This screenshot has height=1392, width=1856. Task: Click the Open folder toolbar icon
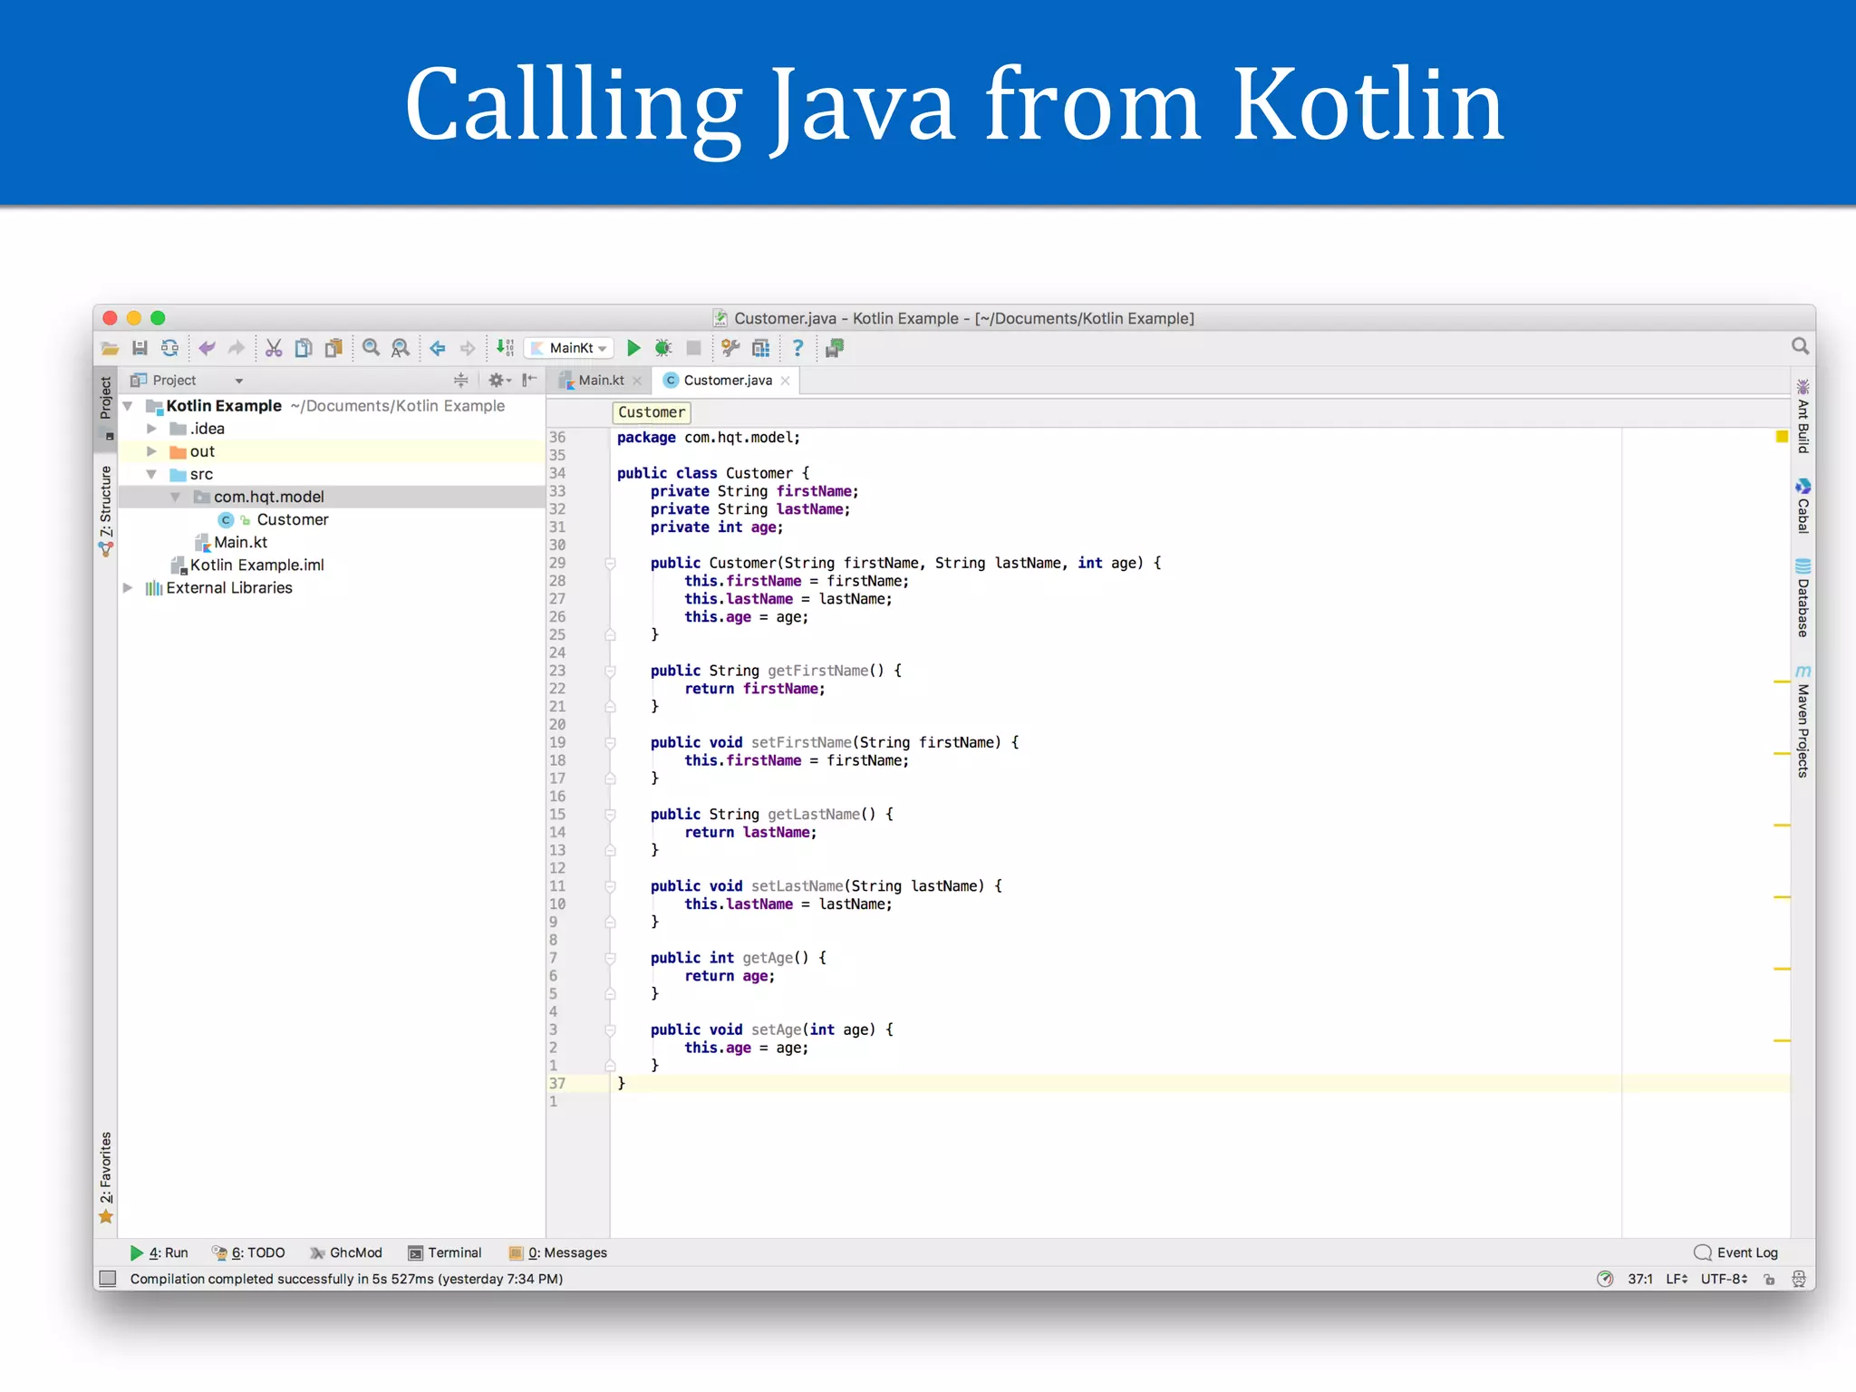click(x=110, y=348)
